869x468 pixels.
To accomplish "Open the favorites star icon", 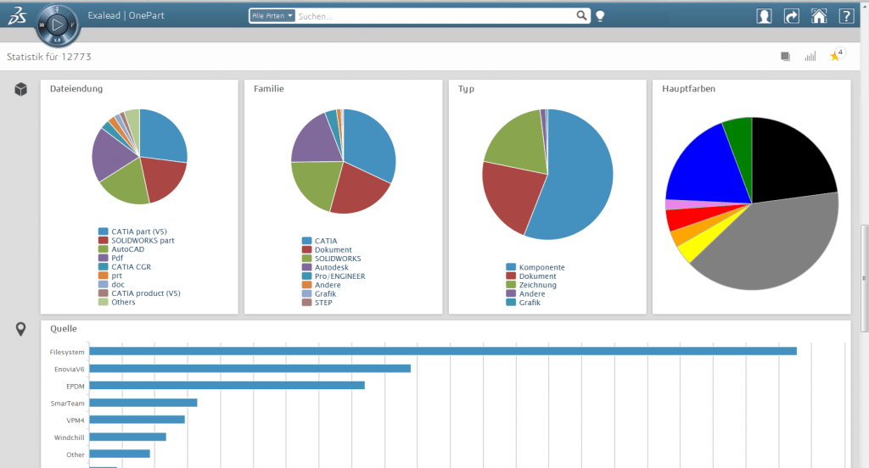I will pyautogui.click(x=836, y=55).
